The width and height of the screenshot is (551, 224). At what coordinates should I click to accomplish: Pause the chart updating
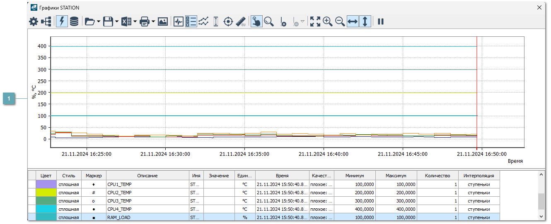coord(381,21)
